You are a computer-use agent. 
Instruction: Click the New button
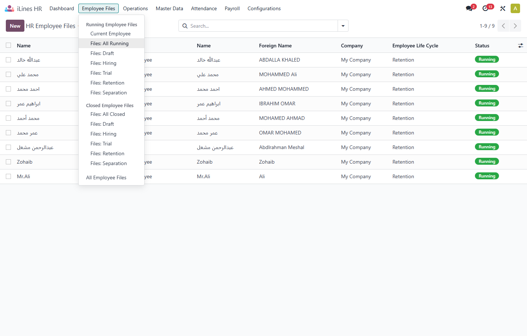coord(15,26)
